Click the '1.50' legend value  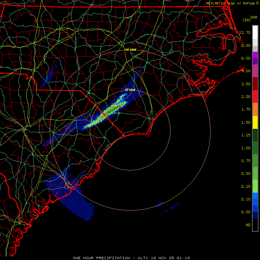click(246, 122)
